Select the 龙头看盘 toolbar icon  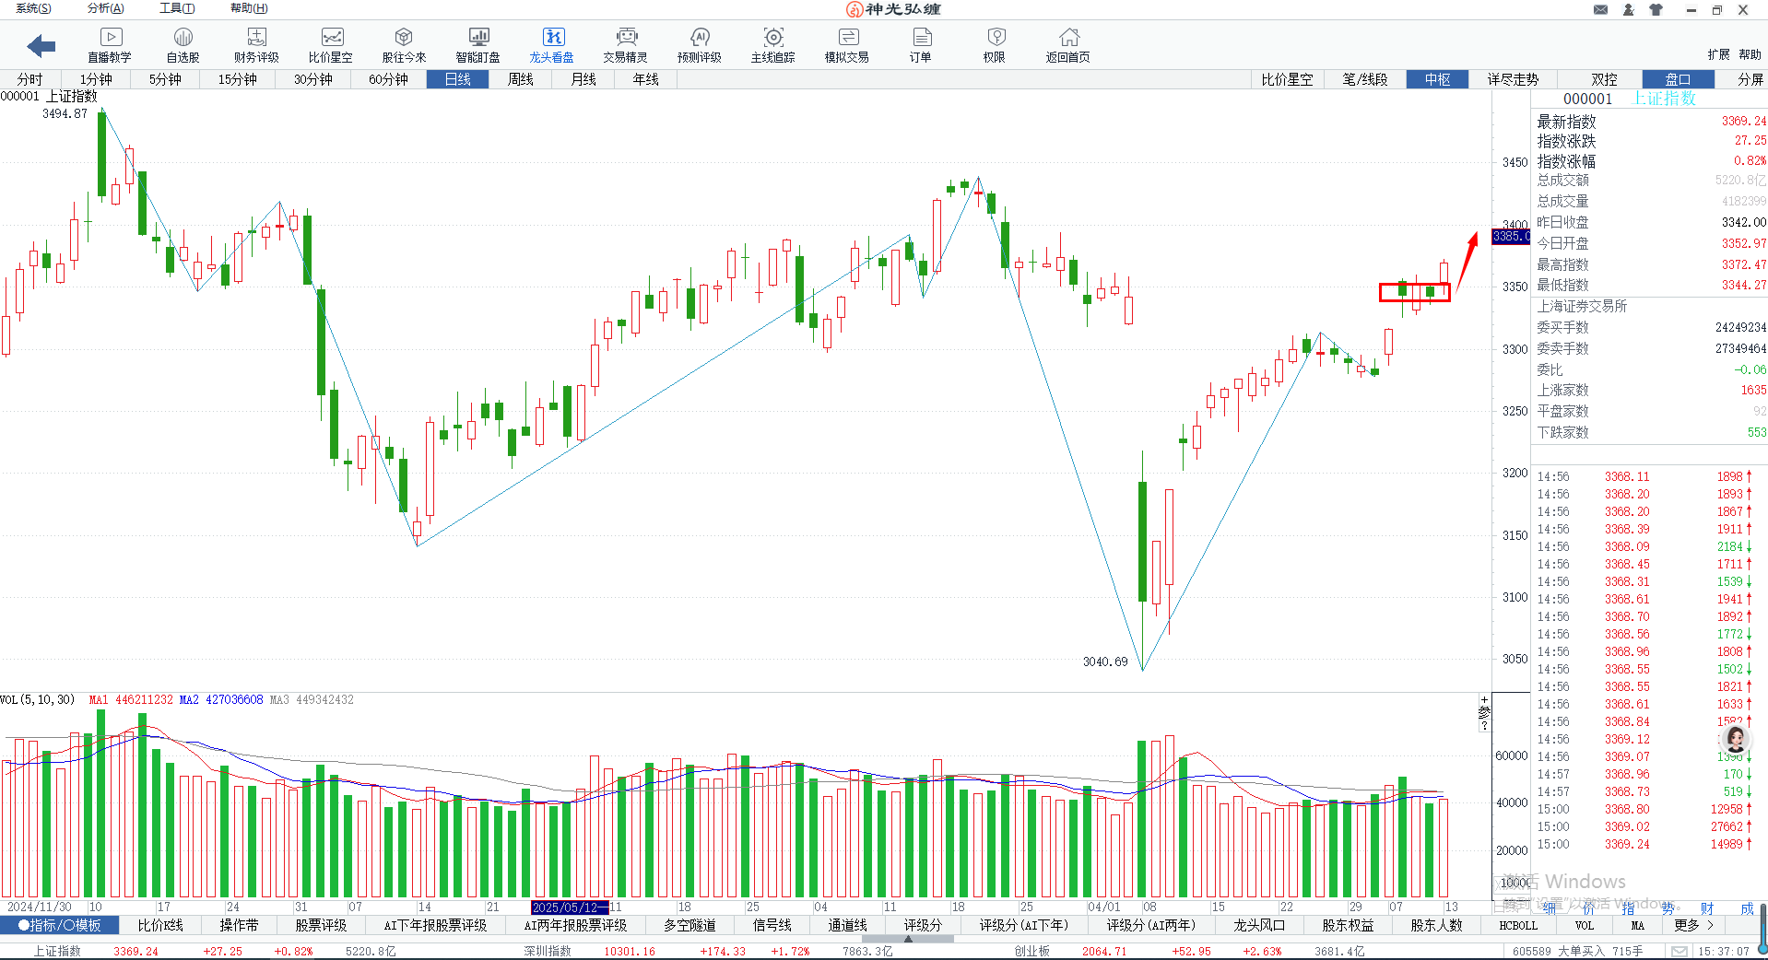click(551, 44)
